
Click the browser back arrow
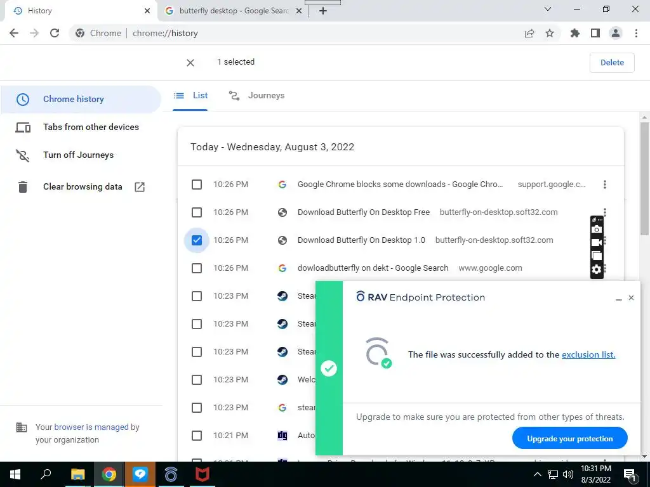[14, 33]
